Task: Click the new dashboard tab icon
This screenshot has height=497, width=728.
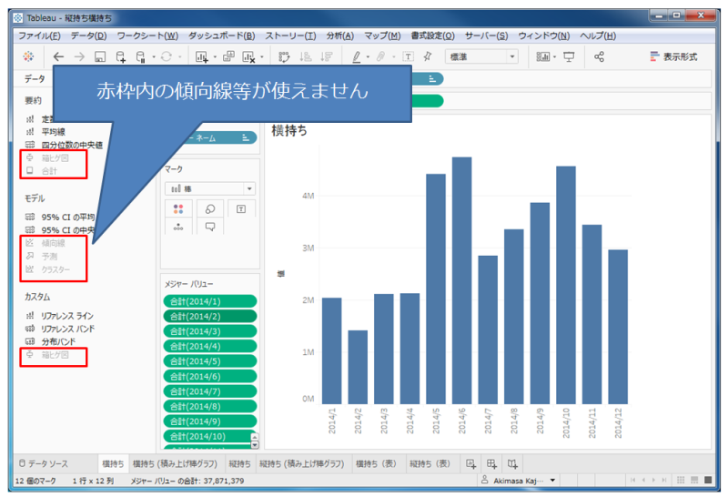Action: pyautogui.click(x=492, y=463)
